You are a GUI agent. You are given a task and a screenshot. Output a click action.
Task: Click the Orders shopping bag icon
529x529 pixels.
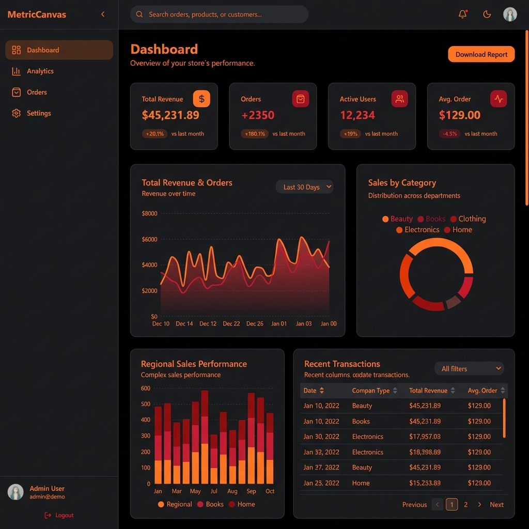pyautogui.click(x=301, y=99)
